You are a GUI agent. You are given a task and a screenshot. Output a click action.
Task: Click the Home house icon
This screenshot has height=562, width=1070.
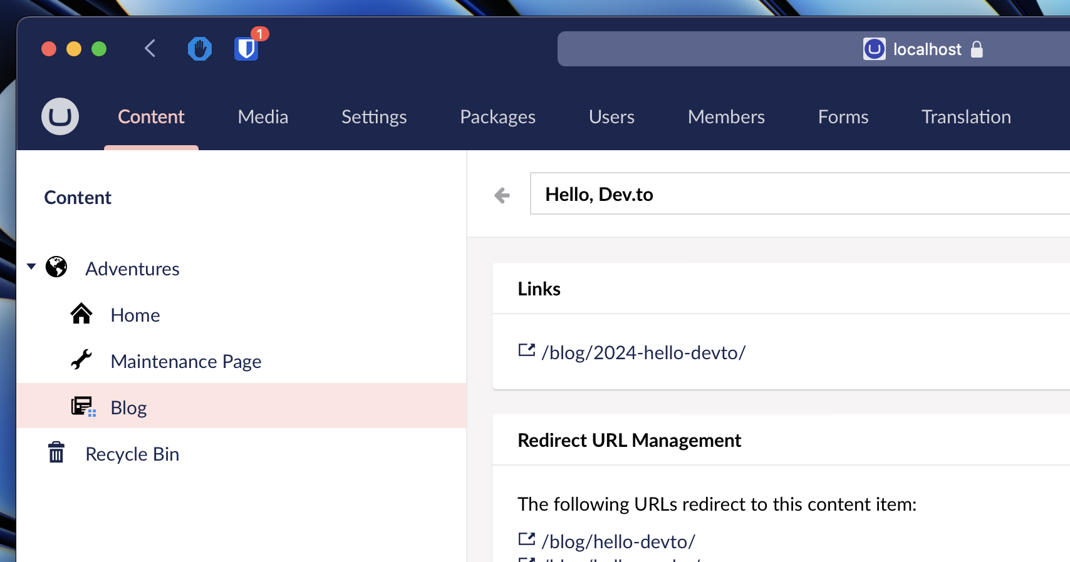[81, 314]
